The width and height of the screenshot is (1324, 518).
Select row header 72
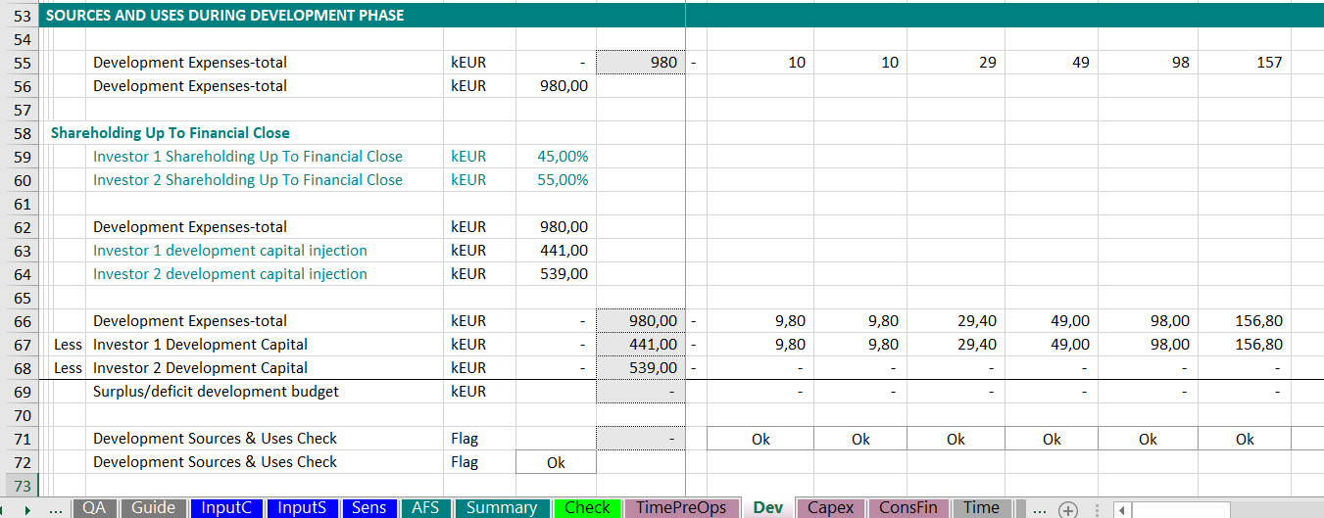[21, 462]
